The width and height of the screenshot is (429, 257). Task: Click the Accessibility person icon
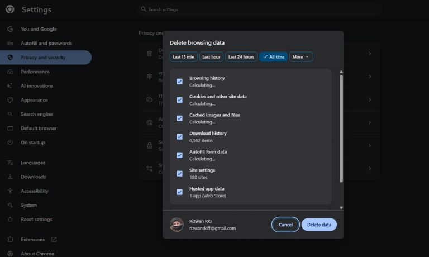pyautogui.click(x=10, y=191)
